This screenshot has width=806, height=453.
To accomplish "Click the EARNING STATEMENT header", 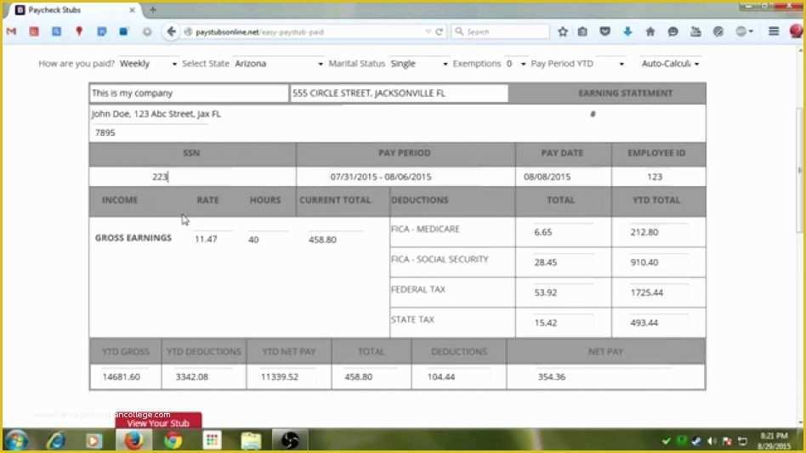I will point(625,93).
